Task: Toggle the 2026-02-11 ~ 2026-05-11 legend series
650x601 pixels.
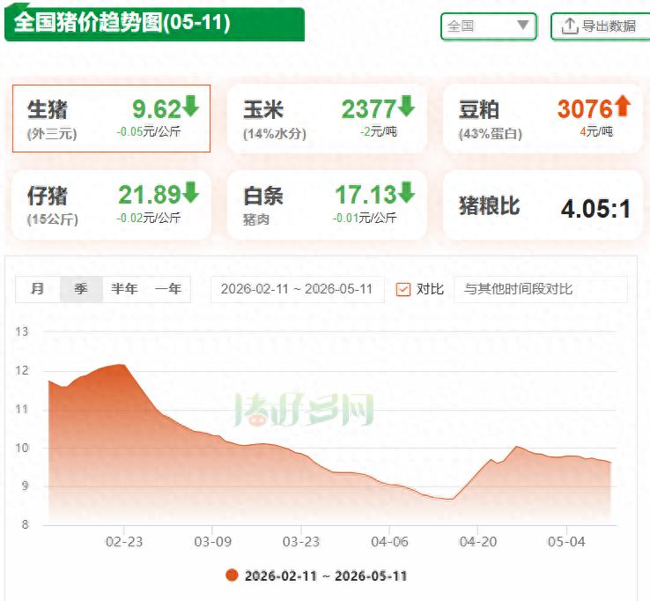Action: tap(317, 575)
